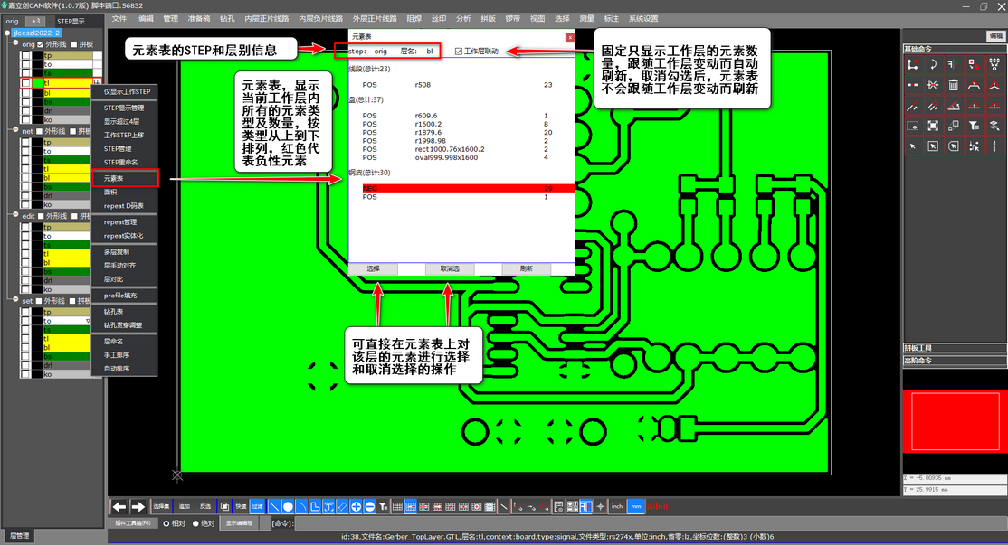Click the rotate arrow icon in basic commands

933,64
